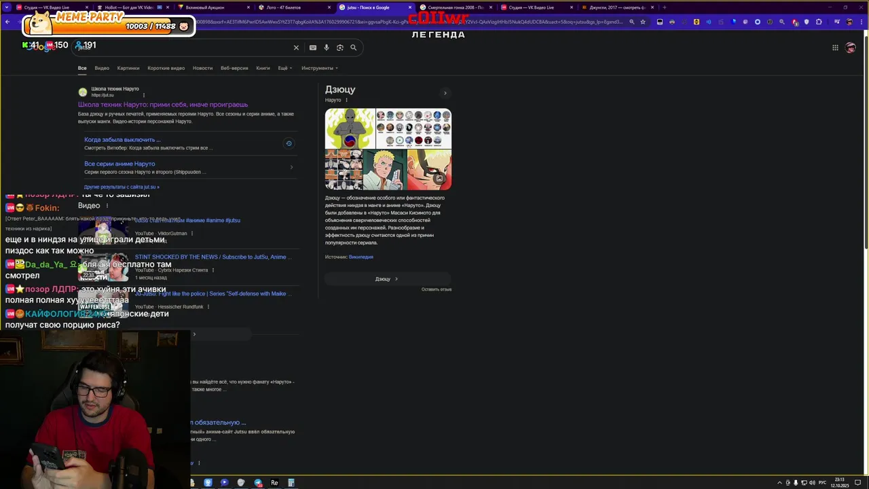Open three-dot menu beside ViktorGutman video

[x=192, y=234]
